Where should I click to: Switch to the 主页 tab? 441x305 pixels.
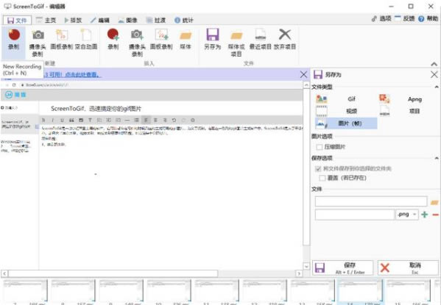click(x=46, y=21)
